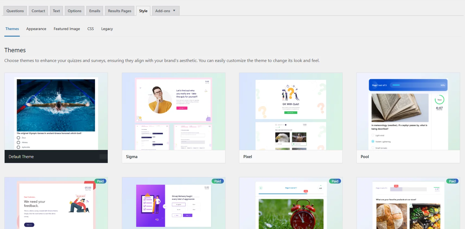Switch to the Contact tab
Viewport: 465px width, 229px height.
(x=38, y=11)
